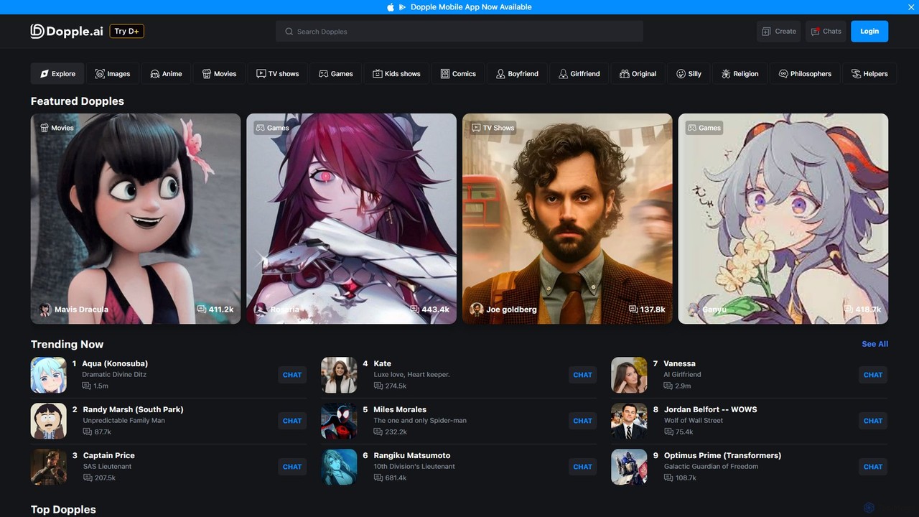The width and height of the screenshot is (919, 517).
Task: Chat with Jordan Belfort -- WOWS
Action: (873, 421)
